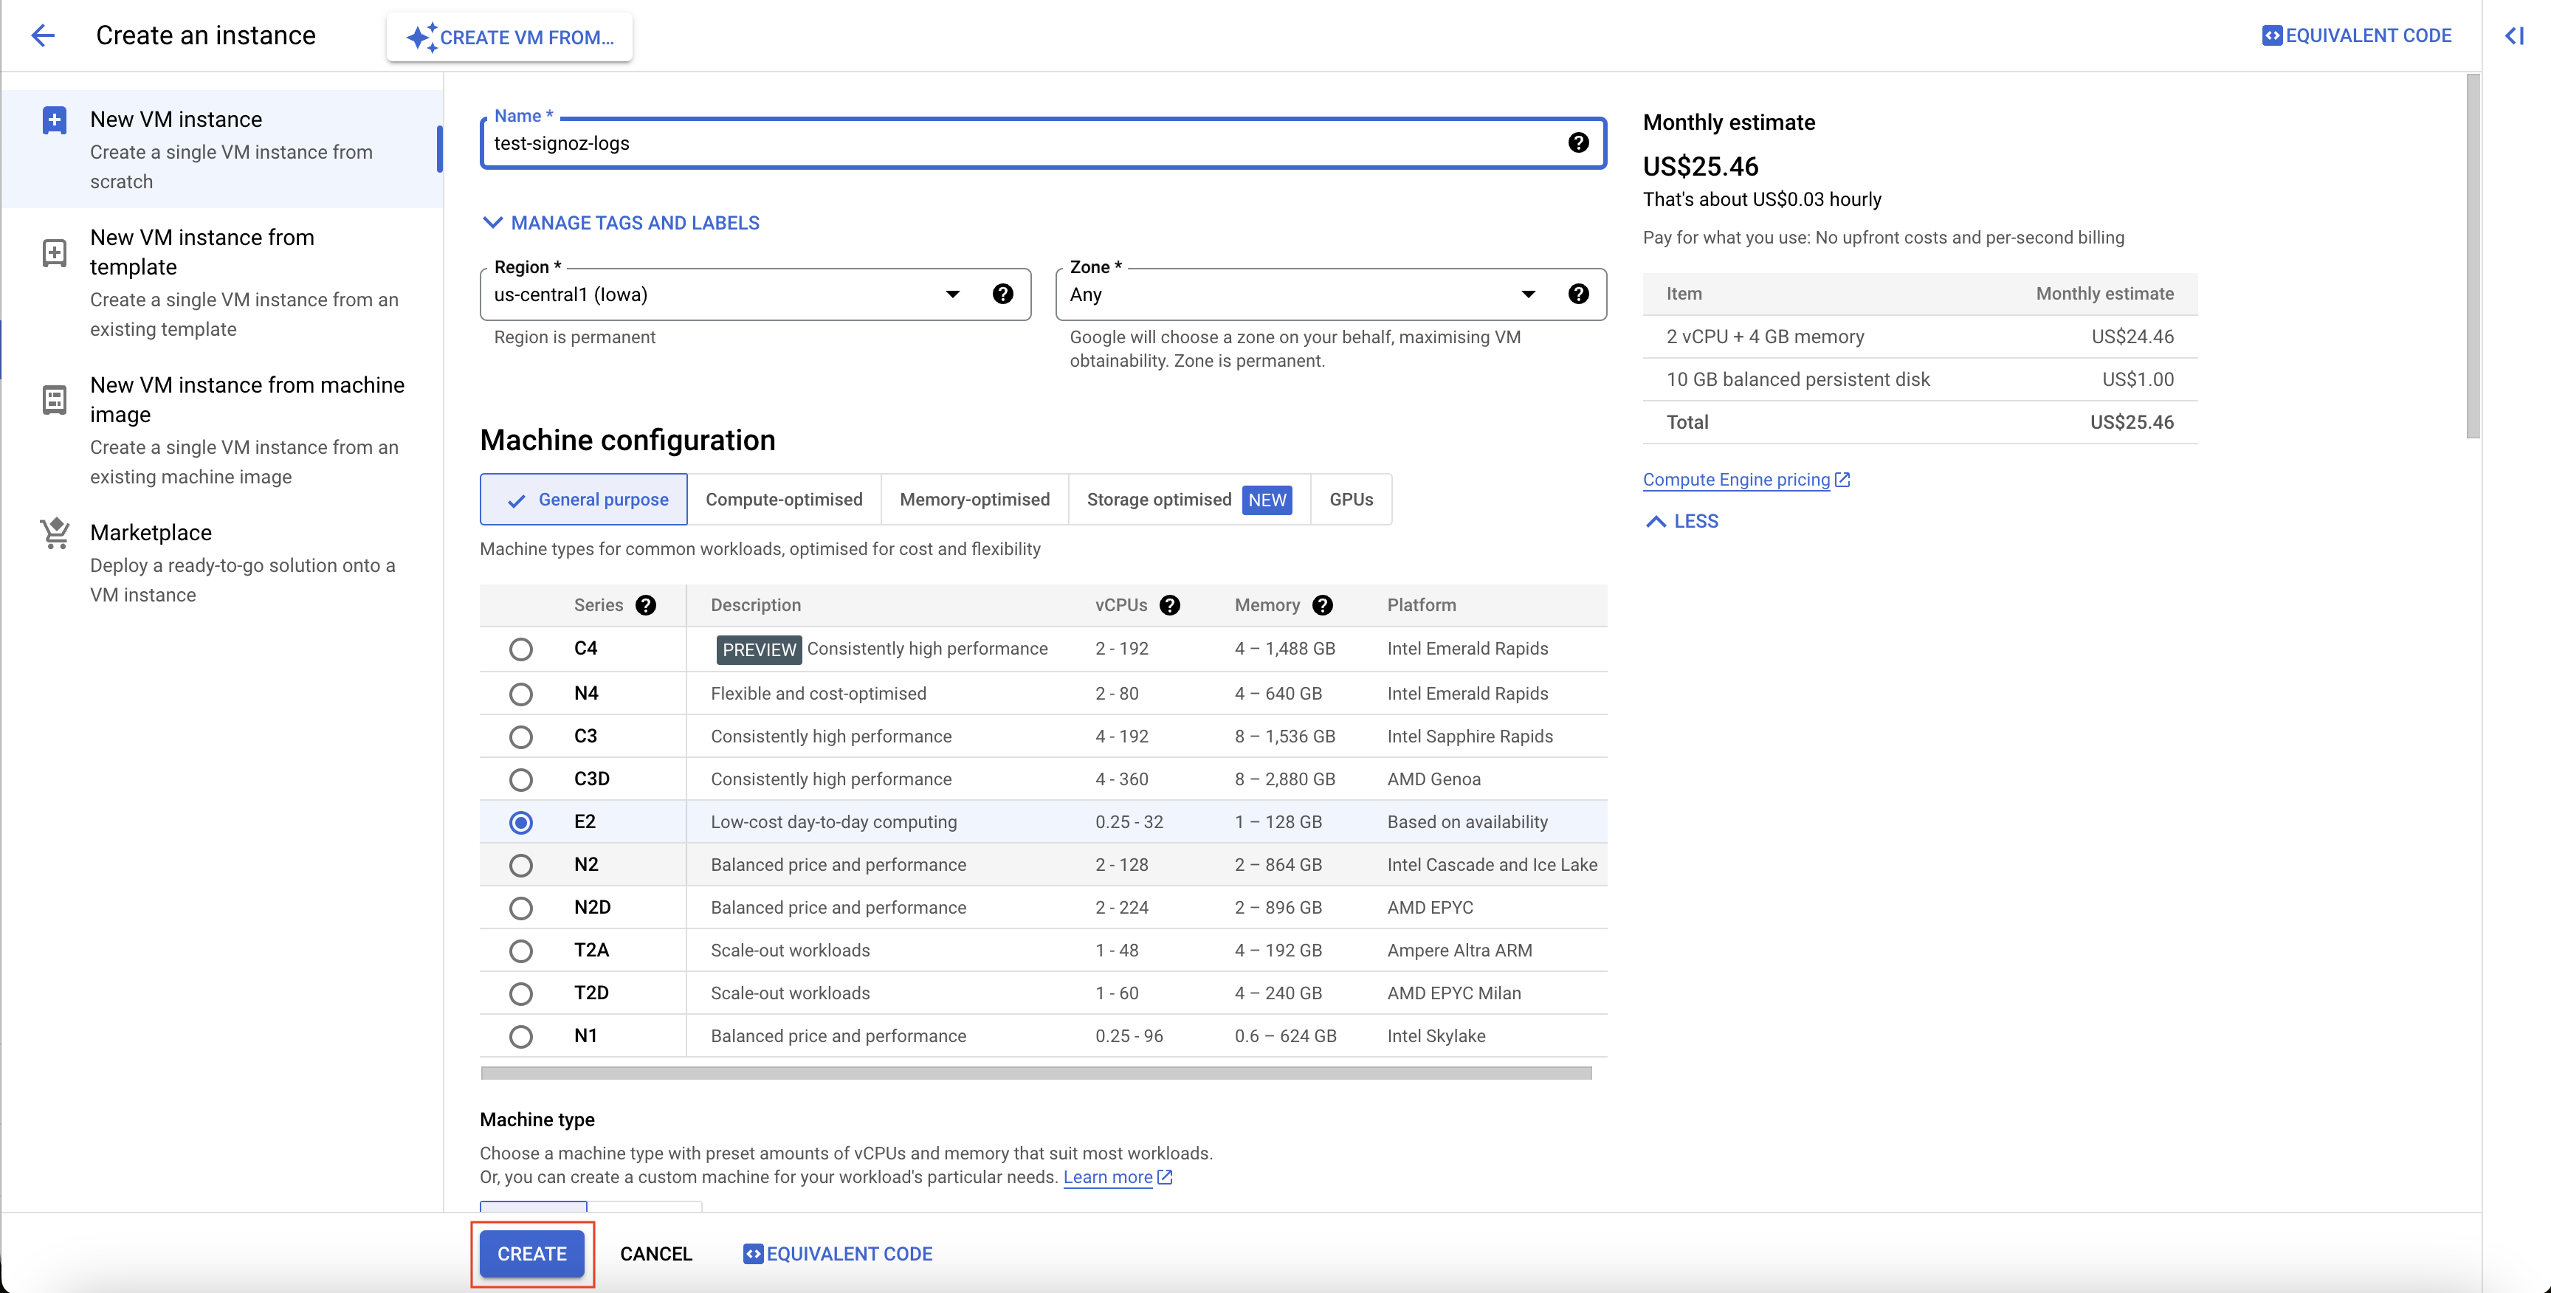Click the CANCEL button
This screenshot has width=2551, height=1293.
(655, 1253)
